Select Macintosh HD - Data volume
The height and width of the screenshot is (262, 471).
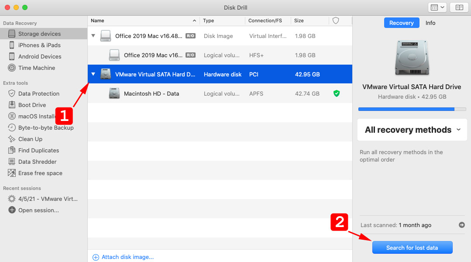220,93
